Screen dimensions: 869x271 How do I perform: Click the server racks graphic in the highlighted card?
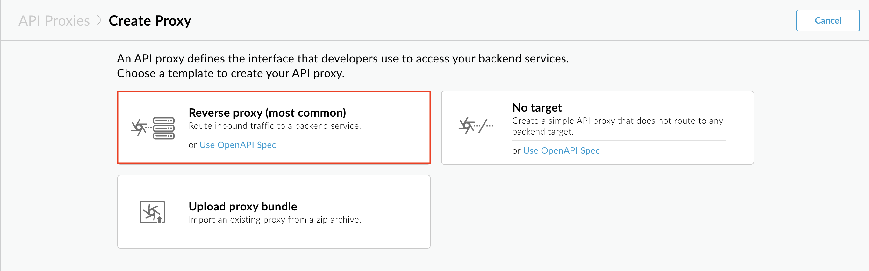[164, 128]
